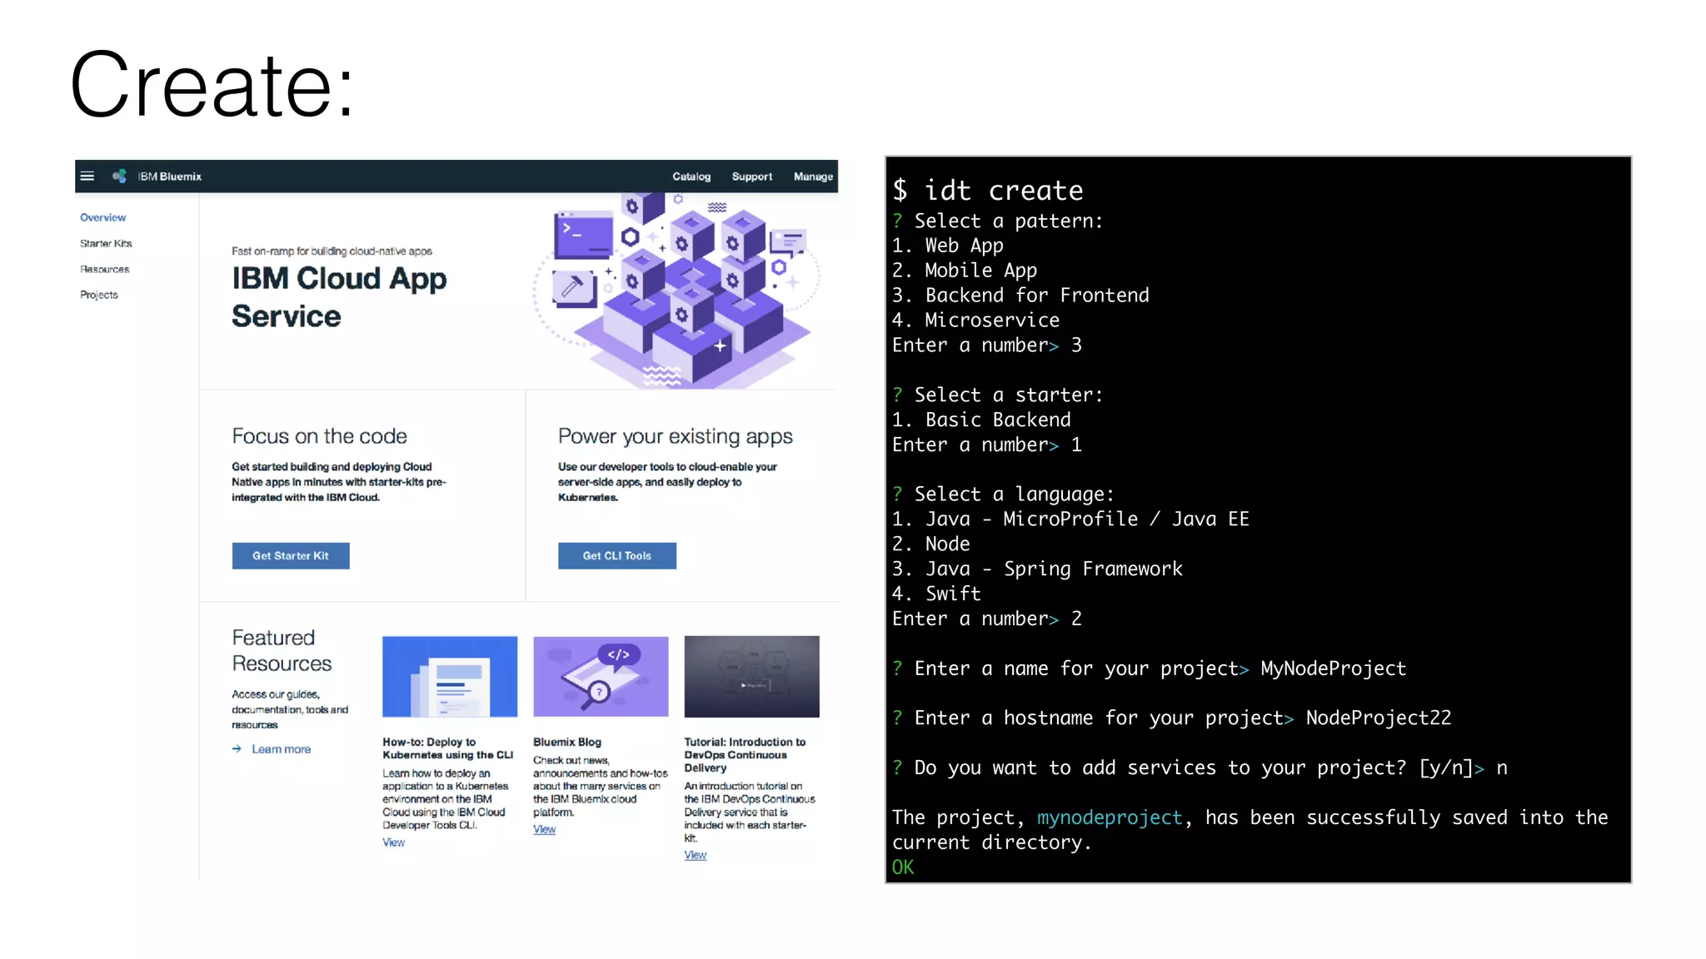This screenshot has width=1706, height=959.
Task: Click '3. Java - Spring Framework' line
Action: (x=1037, y=569)
